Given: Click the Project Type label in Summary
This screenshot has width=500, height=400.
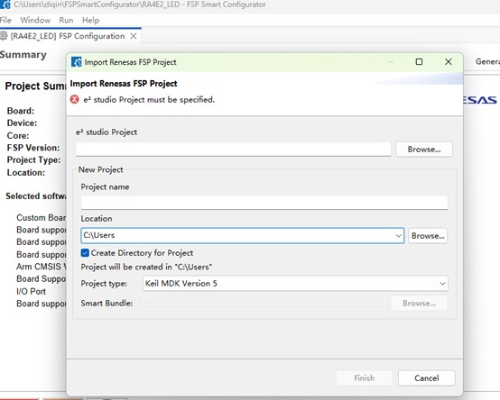Looking at the screenshot, I should tap(33, 159).
